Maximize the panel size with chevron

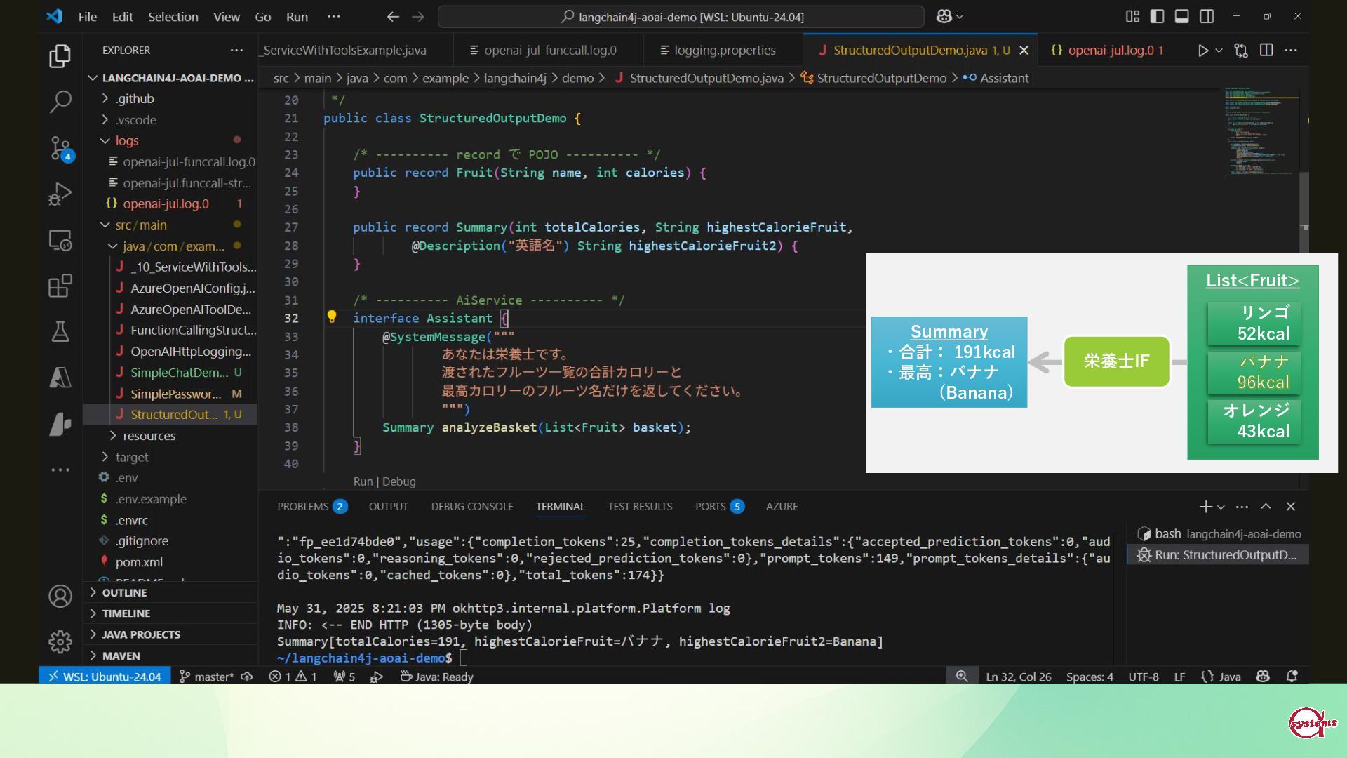[1266, 506]
